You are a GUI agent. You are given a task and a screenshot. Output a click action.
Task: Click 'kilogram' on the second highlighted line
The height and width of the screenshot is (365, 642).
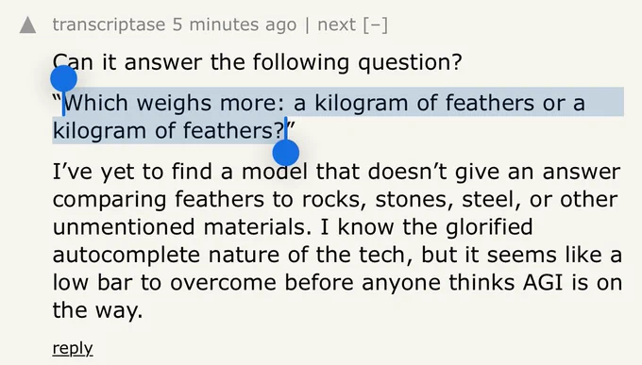(99, 131)
